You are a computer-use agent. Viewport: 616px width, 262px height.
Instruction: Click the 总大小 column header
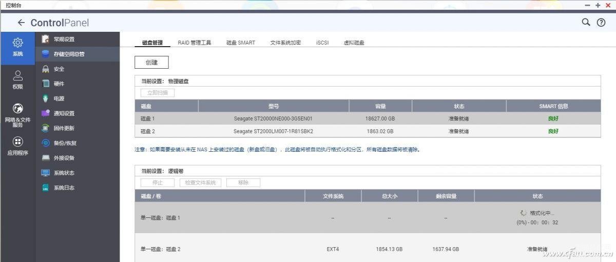coord(389,196)
